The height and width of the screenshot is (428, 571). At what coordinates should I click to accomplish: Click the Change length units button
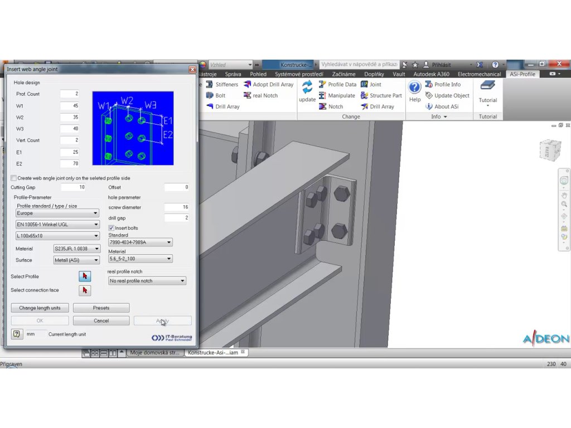(x=40, y=308)
